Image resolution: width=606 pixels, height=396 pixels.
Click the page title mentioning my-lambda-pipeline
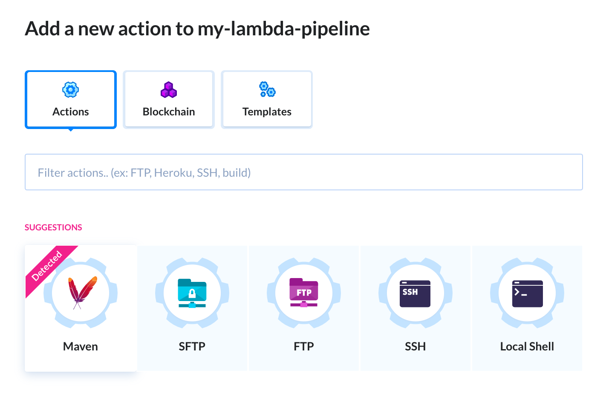pos(197,29)
